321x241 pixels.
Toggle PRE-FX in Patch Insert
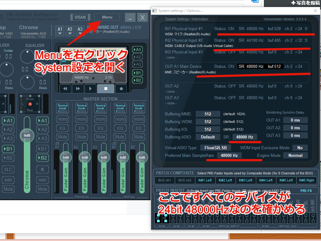click(306, 191)
